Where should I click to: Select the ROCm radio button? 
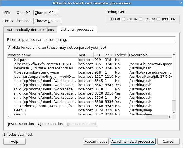141,19
